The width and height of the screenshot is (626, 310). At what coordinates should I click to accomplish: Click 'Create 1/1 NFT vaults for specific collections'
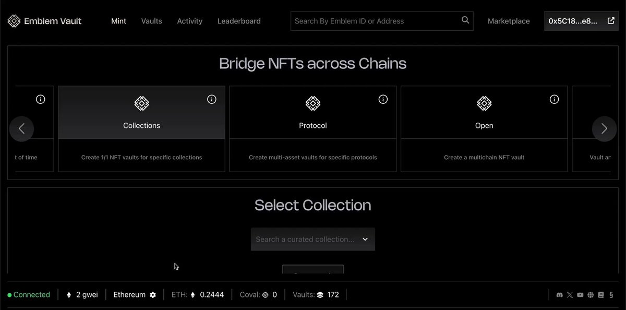(141, 157)
